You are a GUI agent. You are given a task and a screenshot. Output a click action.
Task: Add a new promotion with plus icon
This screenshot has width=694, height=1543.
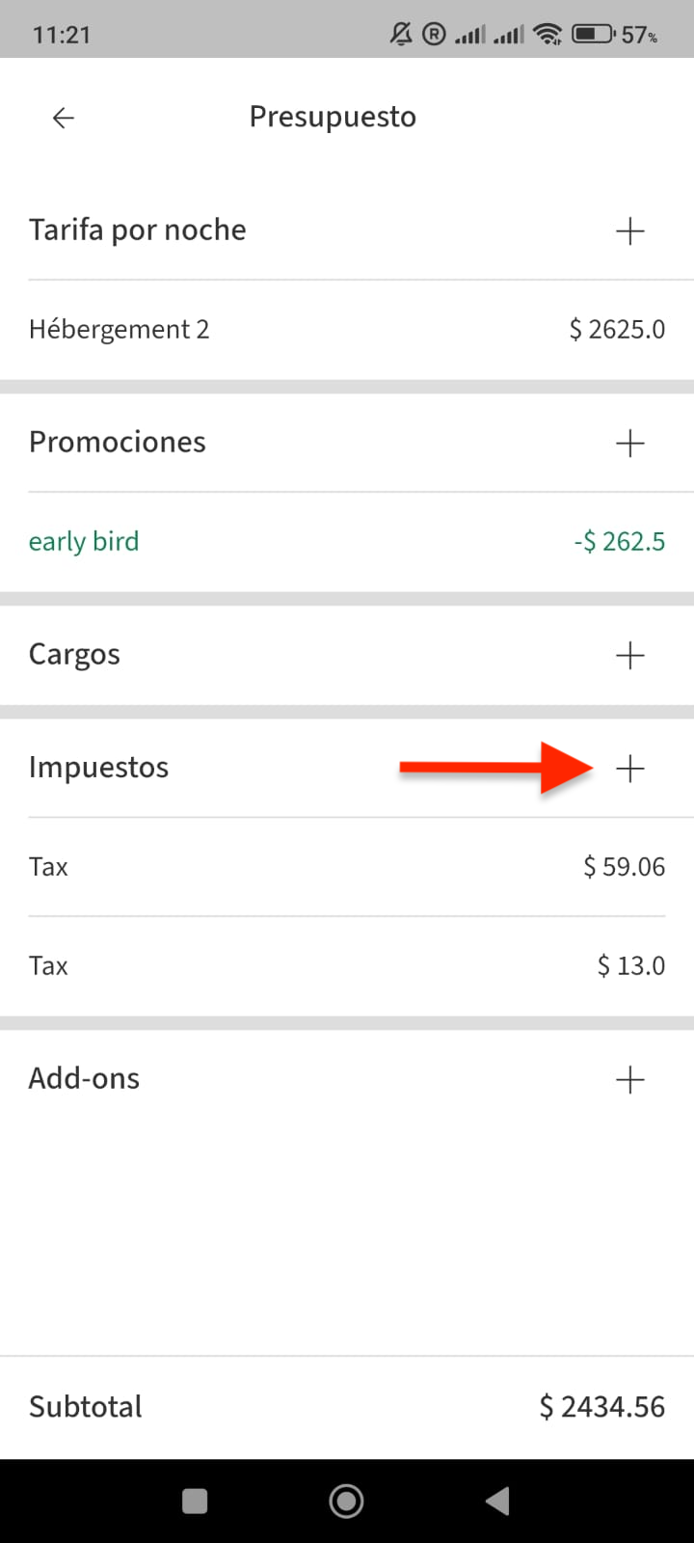(x=629, y=444)
